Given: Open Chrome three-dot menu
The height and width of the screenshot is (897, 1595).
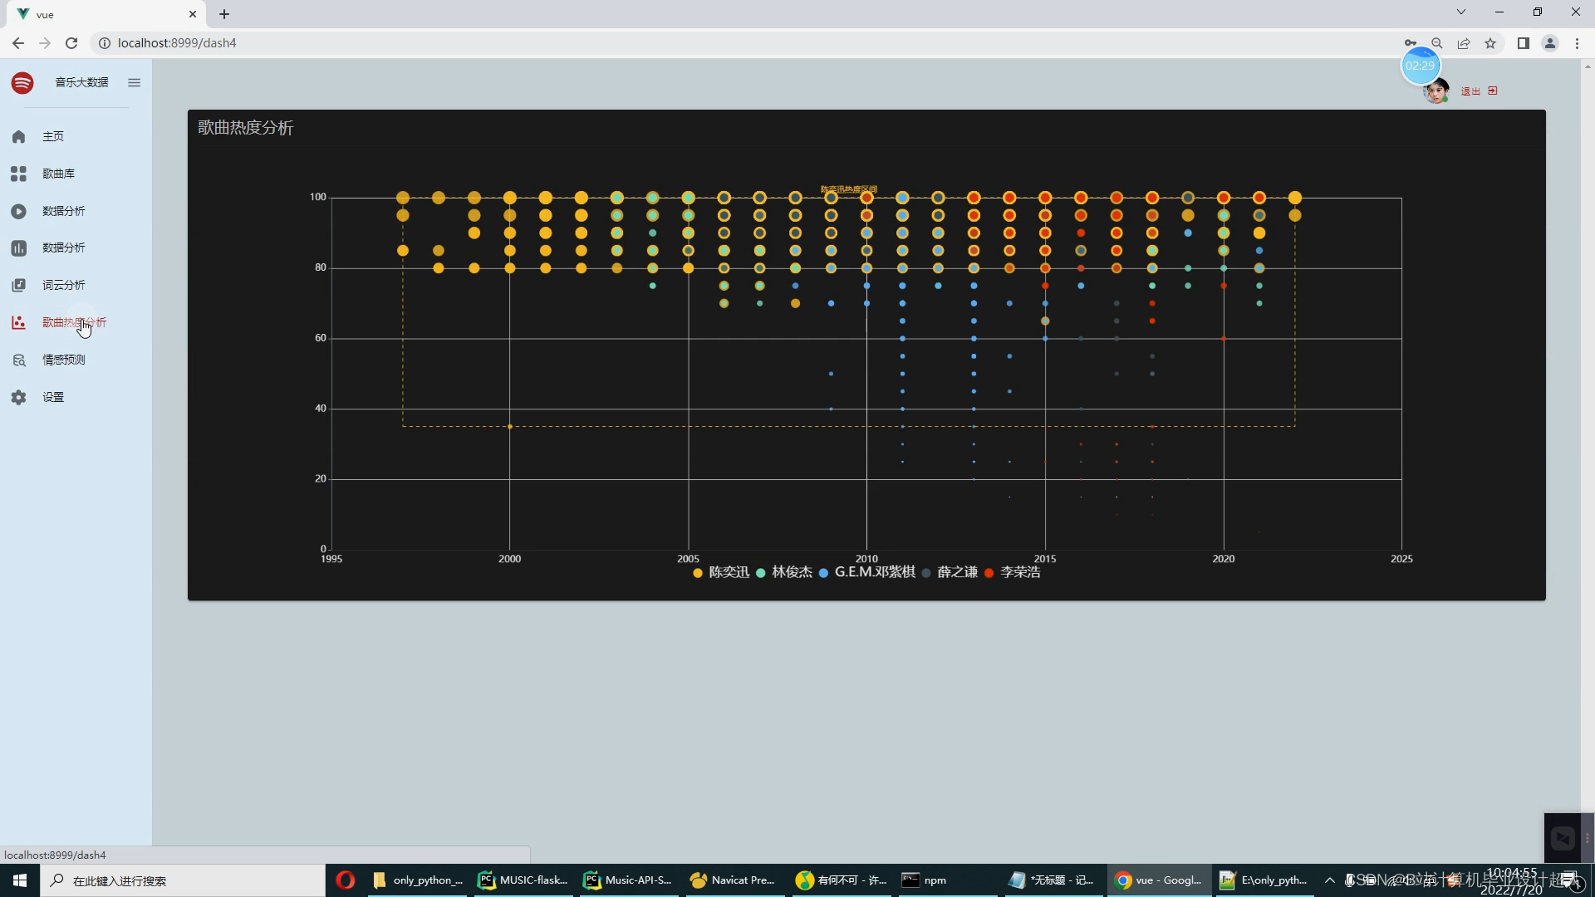Looking at the screenshot, I should (x=1577, y=43).
